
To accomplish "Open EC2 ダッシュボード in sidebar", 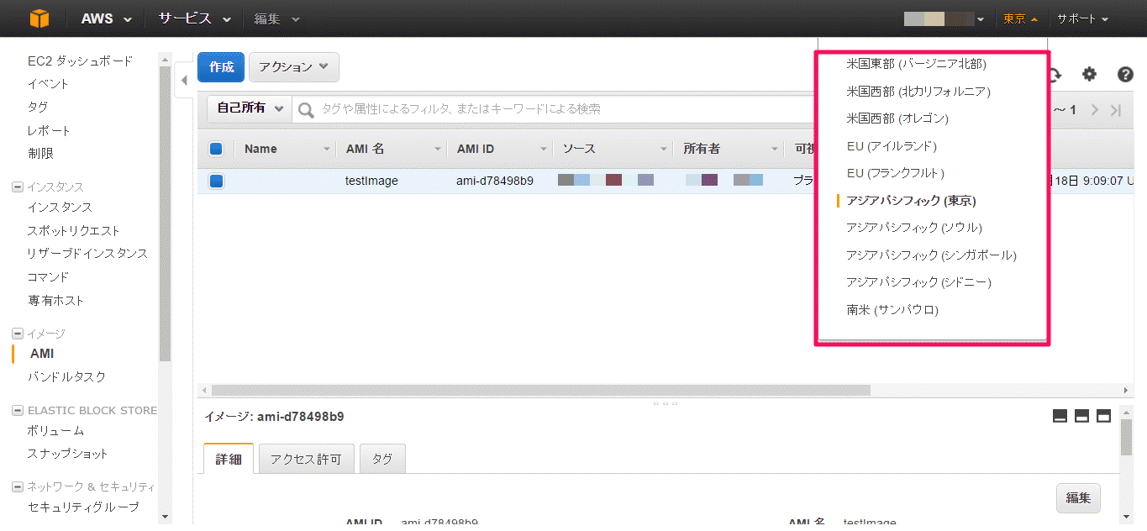I will [80, 60].
